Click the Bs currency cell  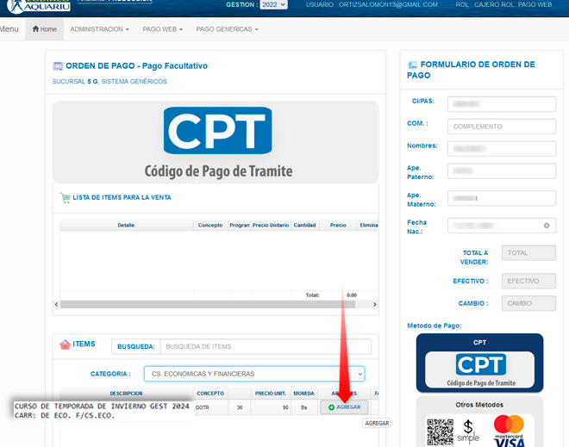[304, 407]
